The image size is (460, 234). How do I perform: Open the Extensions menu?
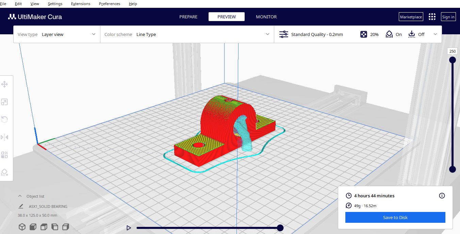point(81,4)
